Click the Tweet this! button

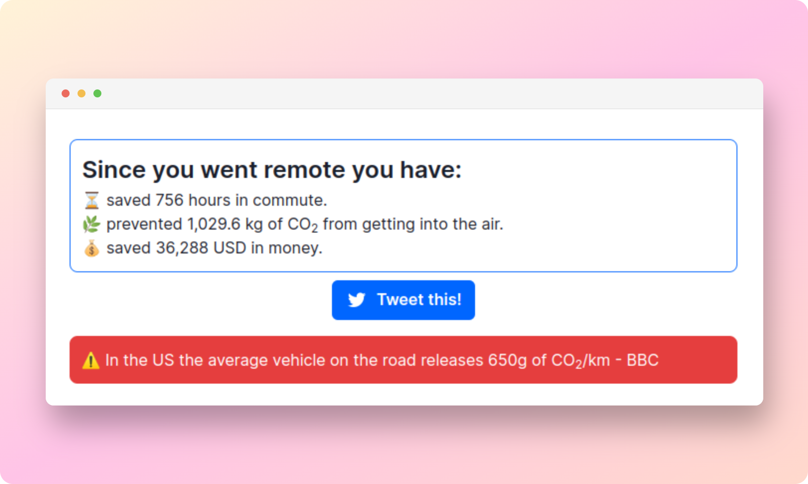[403, 300]
